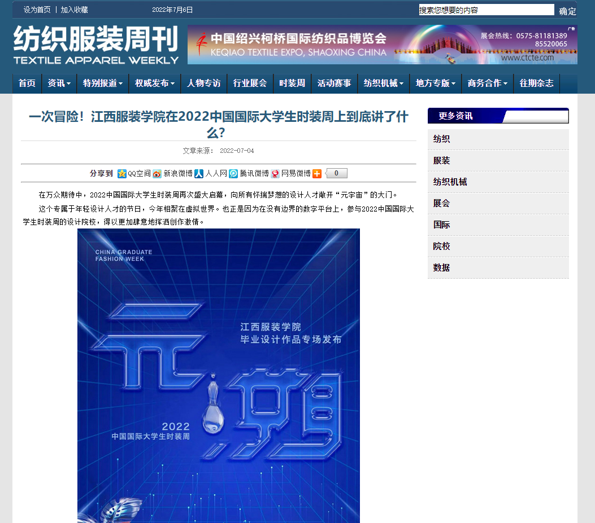The image size is (595, 523).
Task: Share using the 网易微博 icon
Action: [x=275, y=174]
